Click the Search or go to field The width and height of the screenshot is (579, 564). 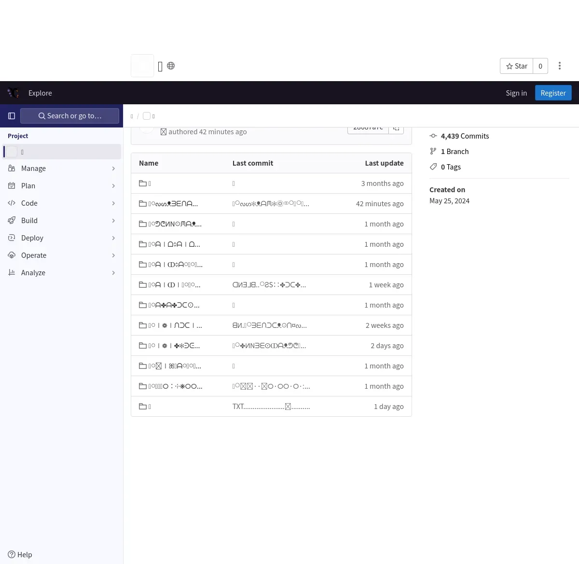coord(69,116)
